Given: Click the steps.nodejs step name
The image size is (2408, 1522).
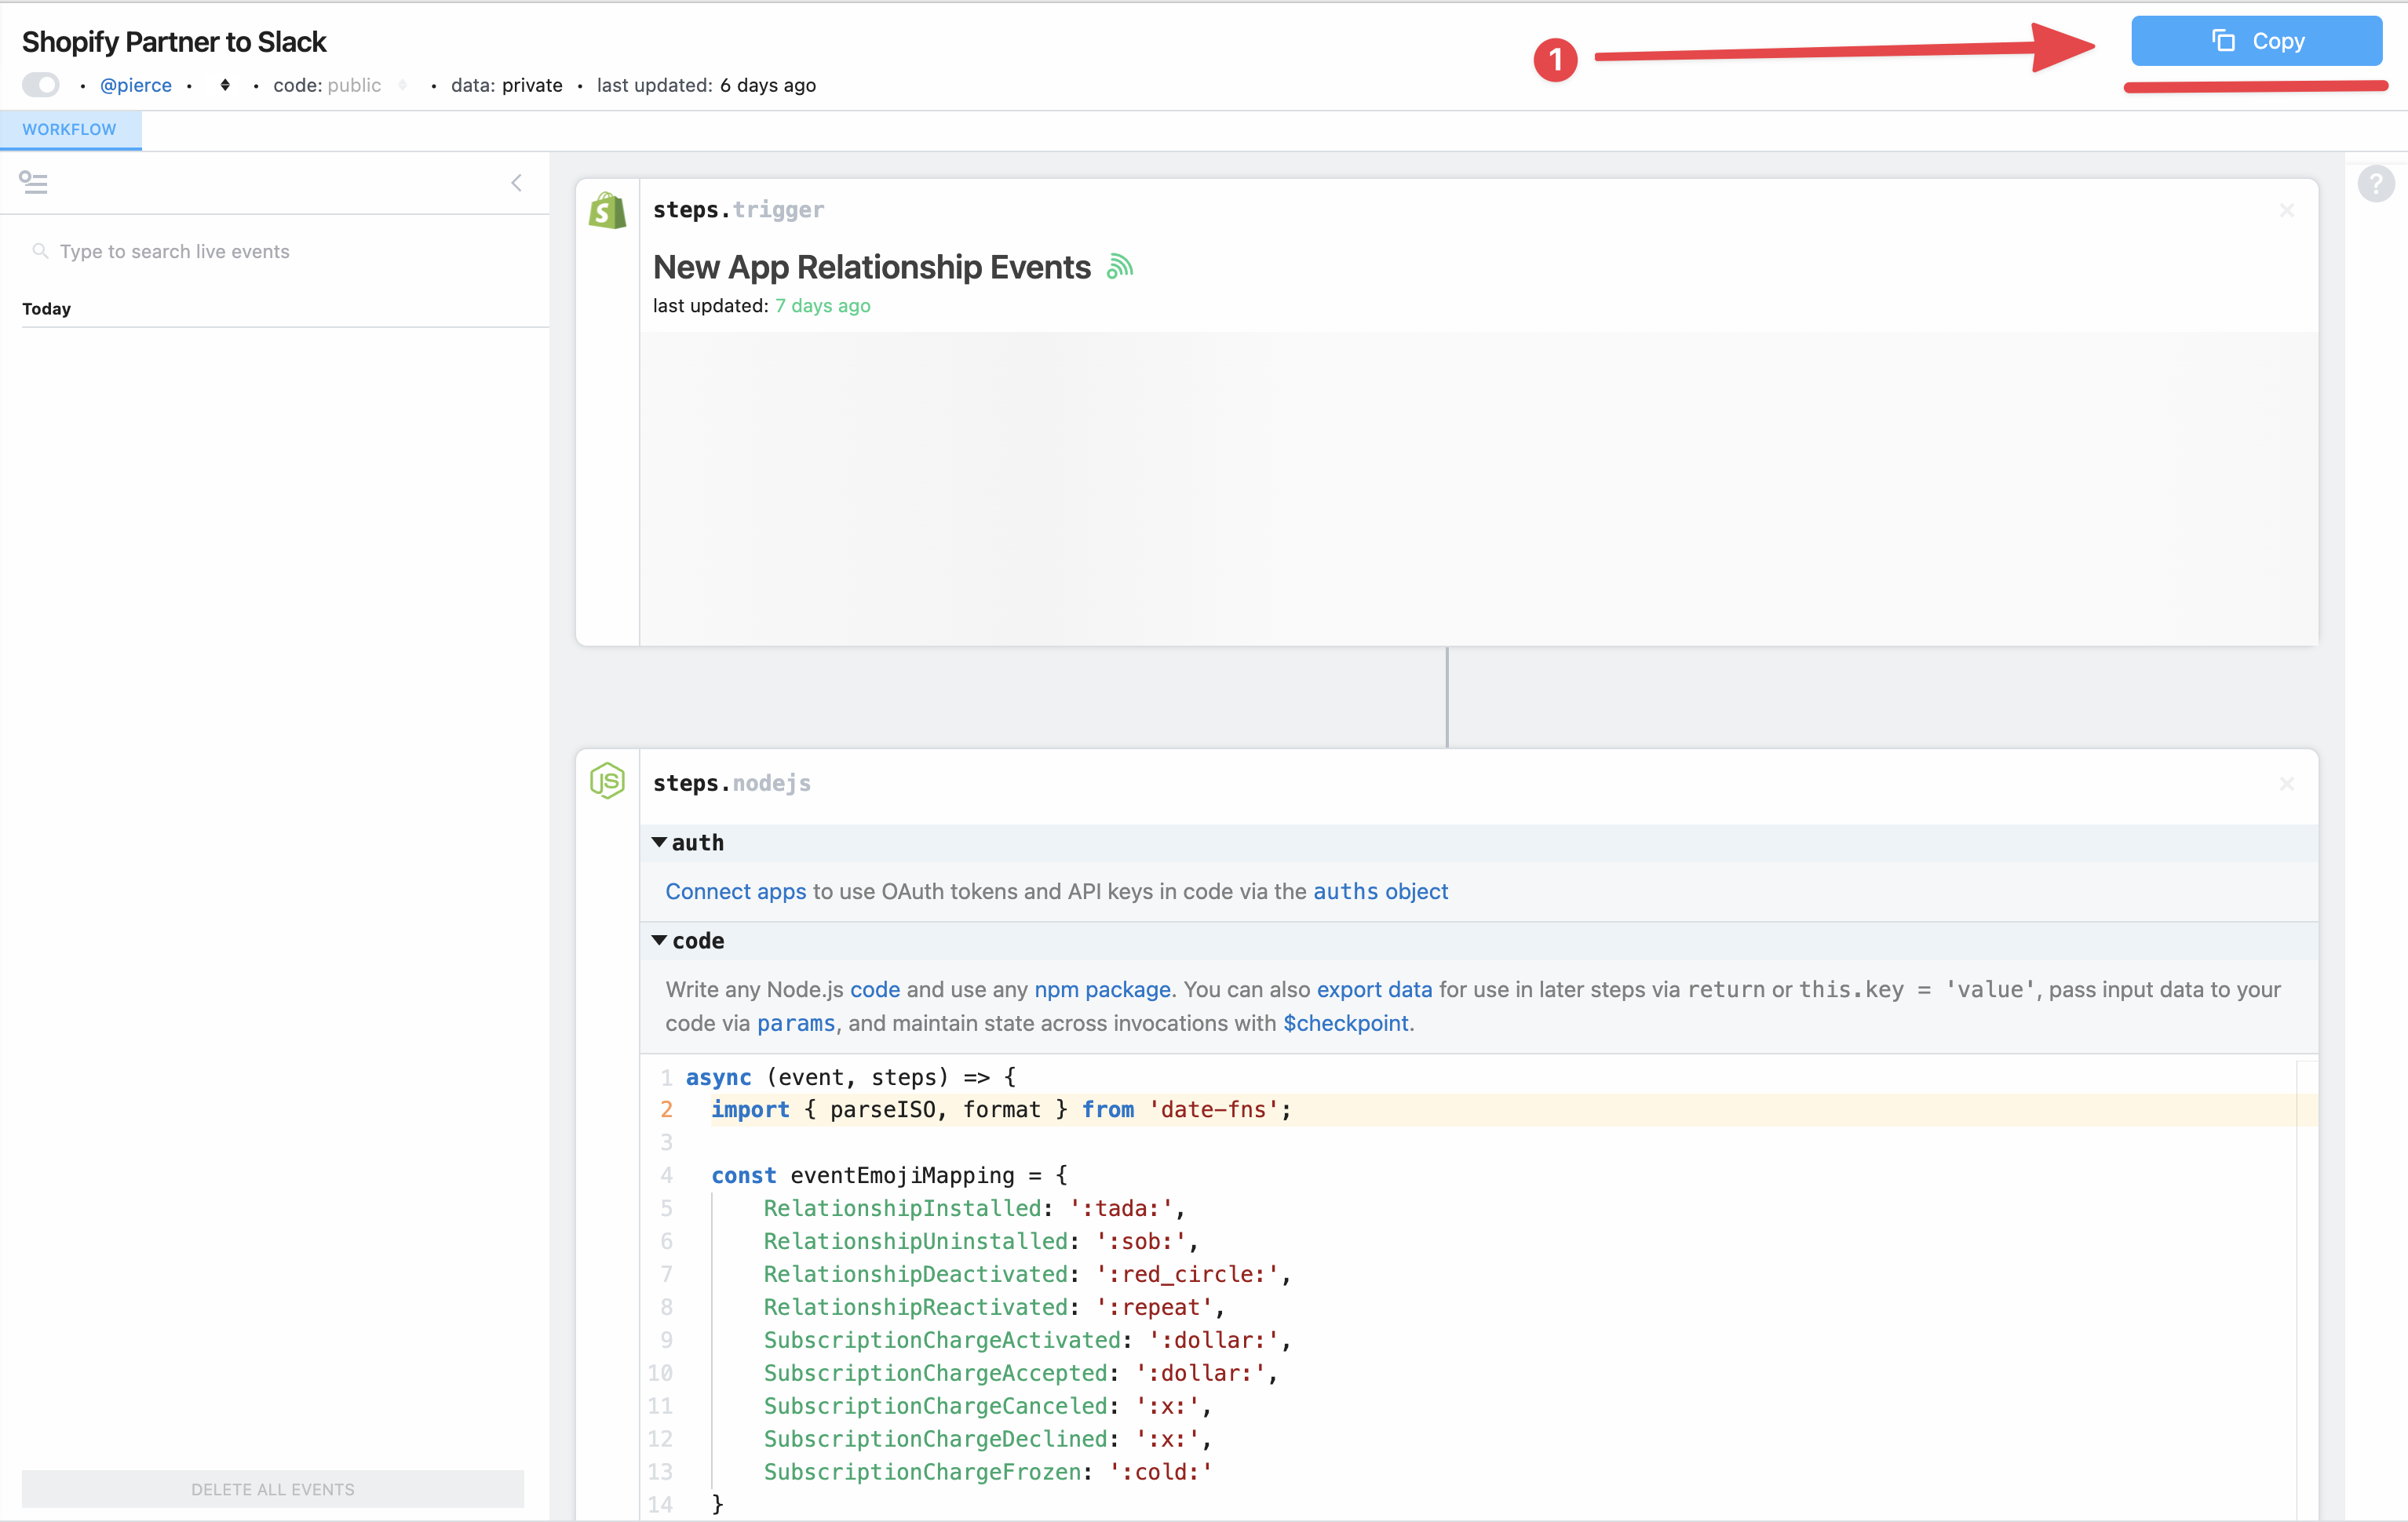Looking at the screenshot, I should (731, 784).
